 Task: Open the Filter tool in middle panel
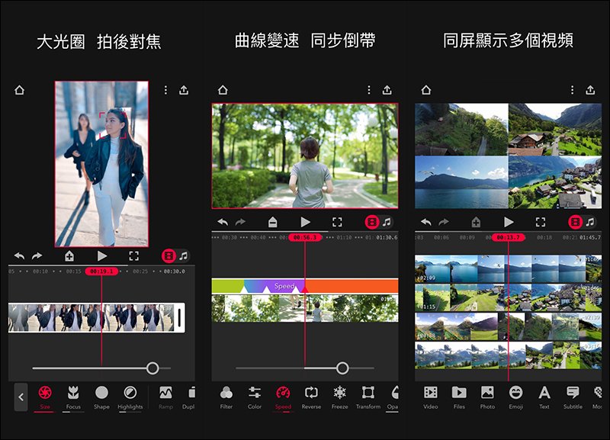pyautogui.click(x=226, y=394)
